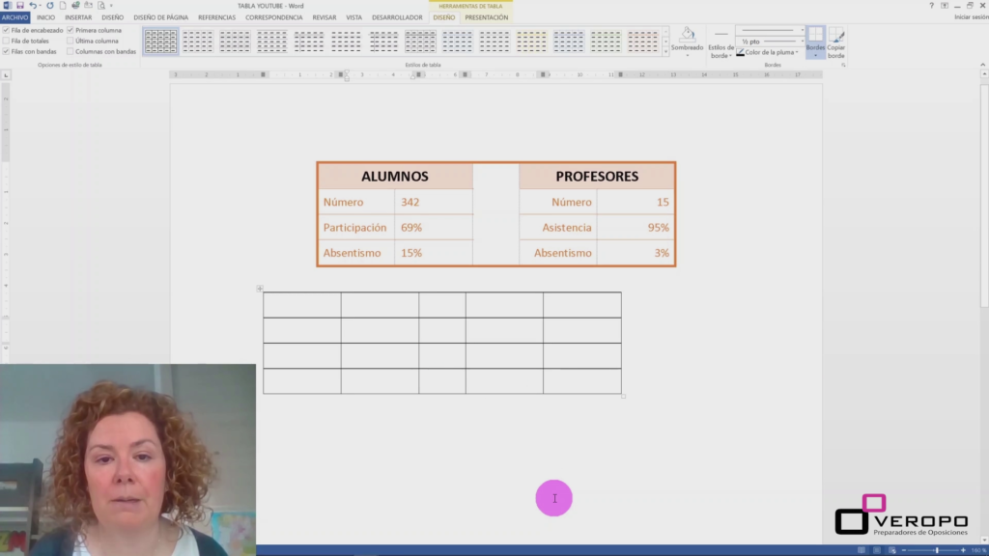This screenshot has height=556, width=989.
Task: Expand the Bordes dropdown arrow
Action: 815,55
